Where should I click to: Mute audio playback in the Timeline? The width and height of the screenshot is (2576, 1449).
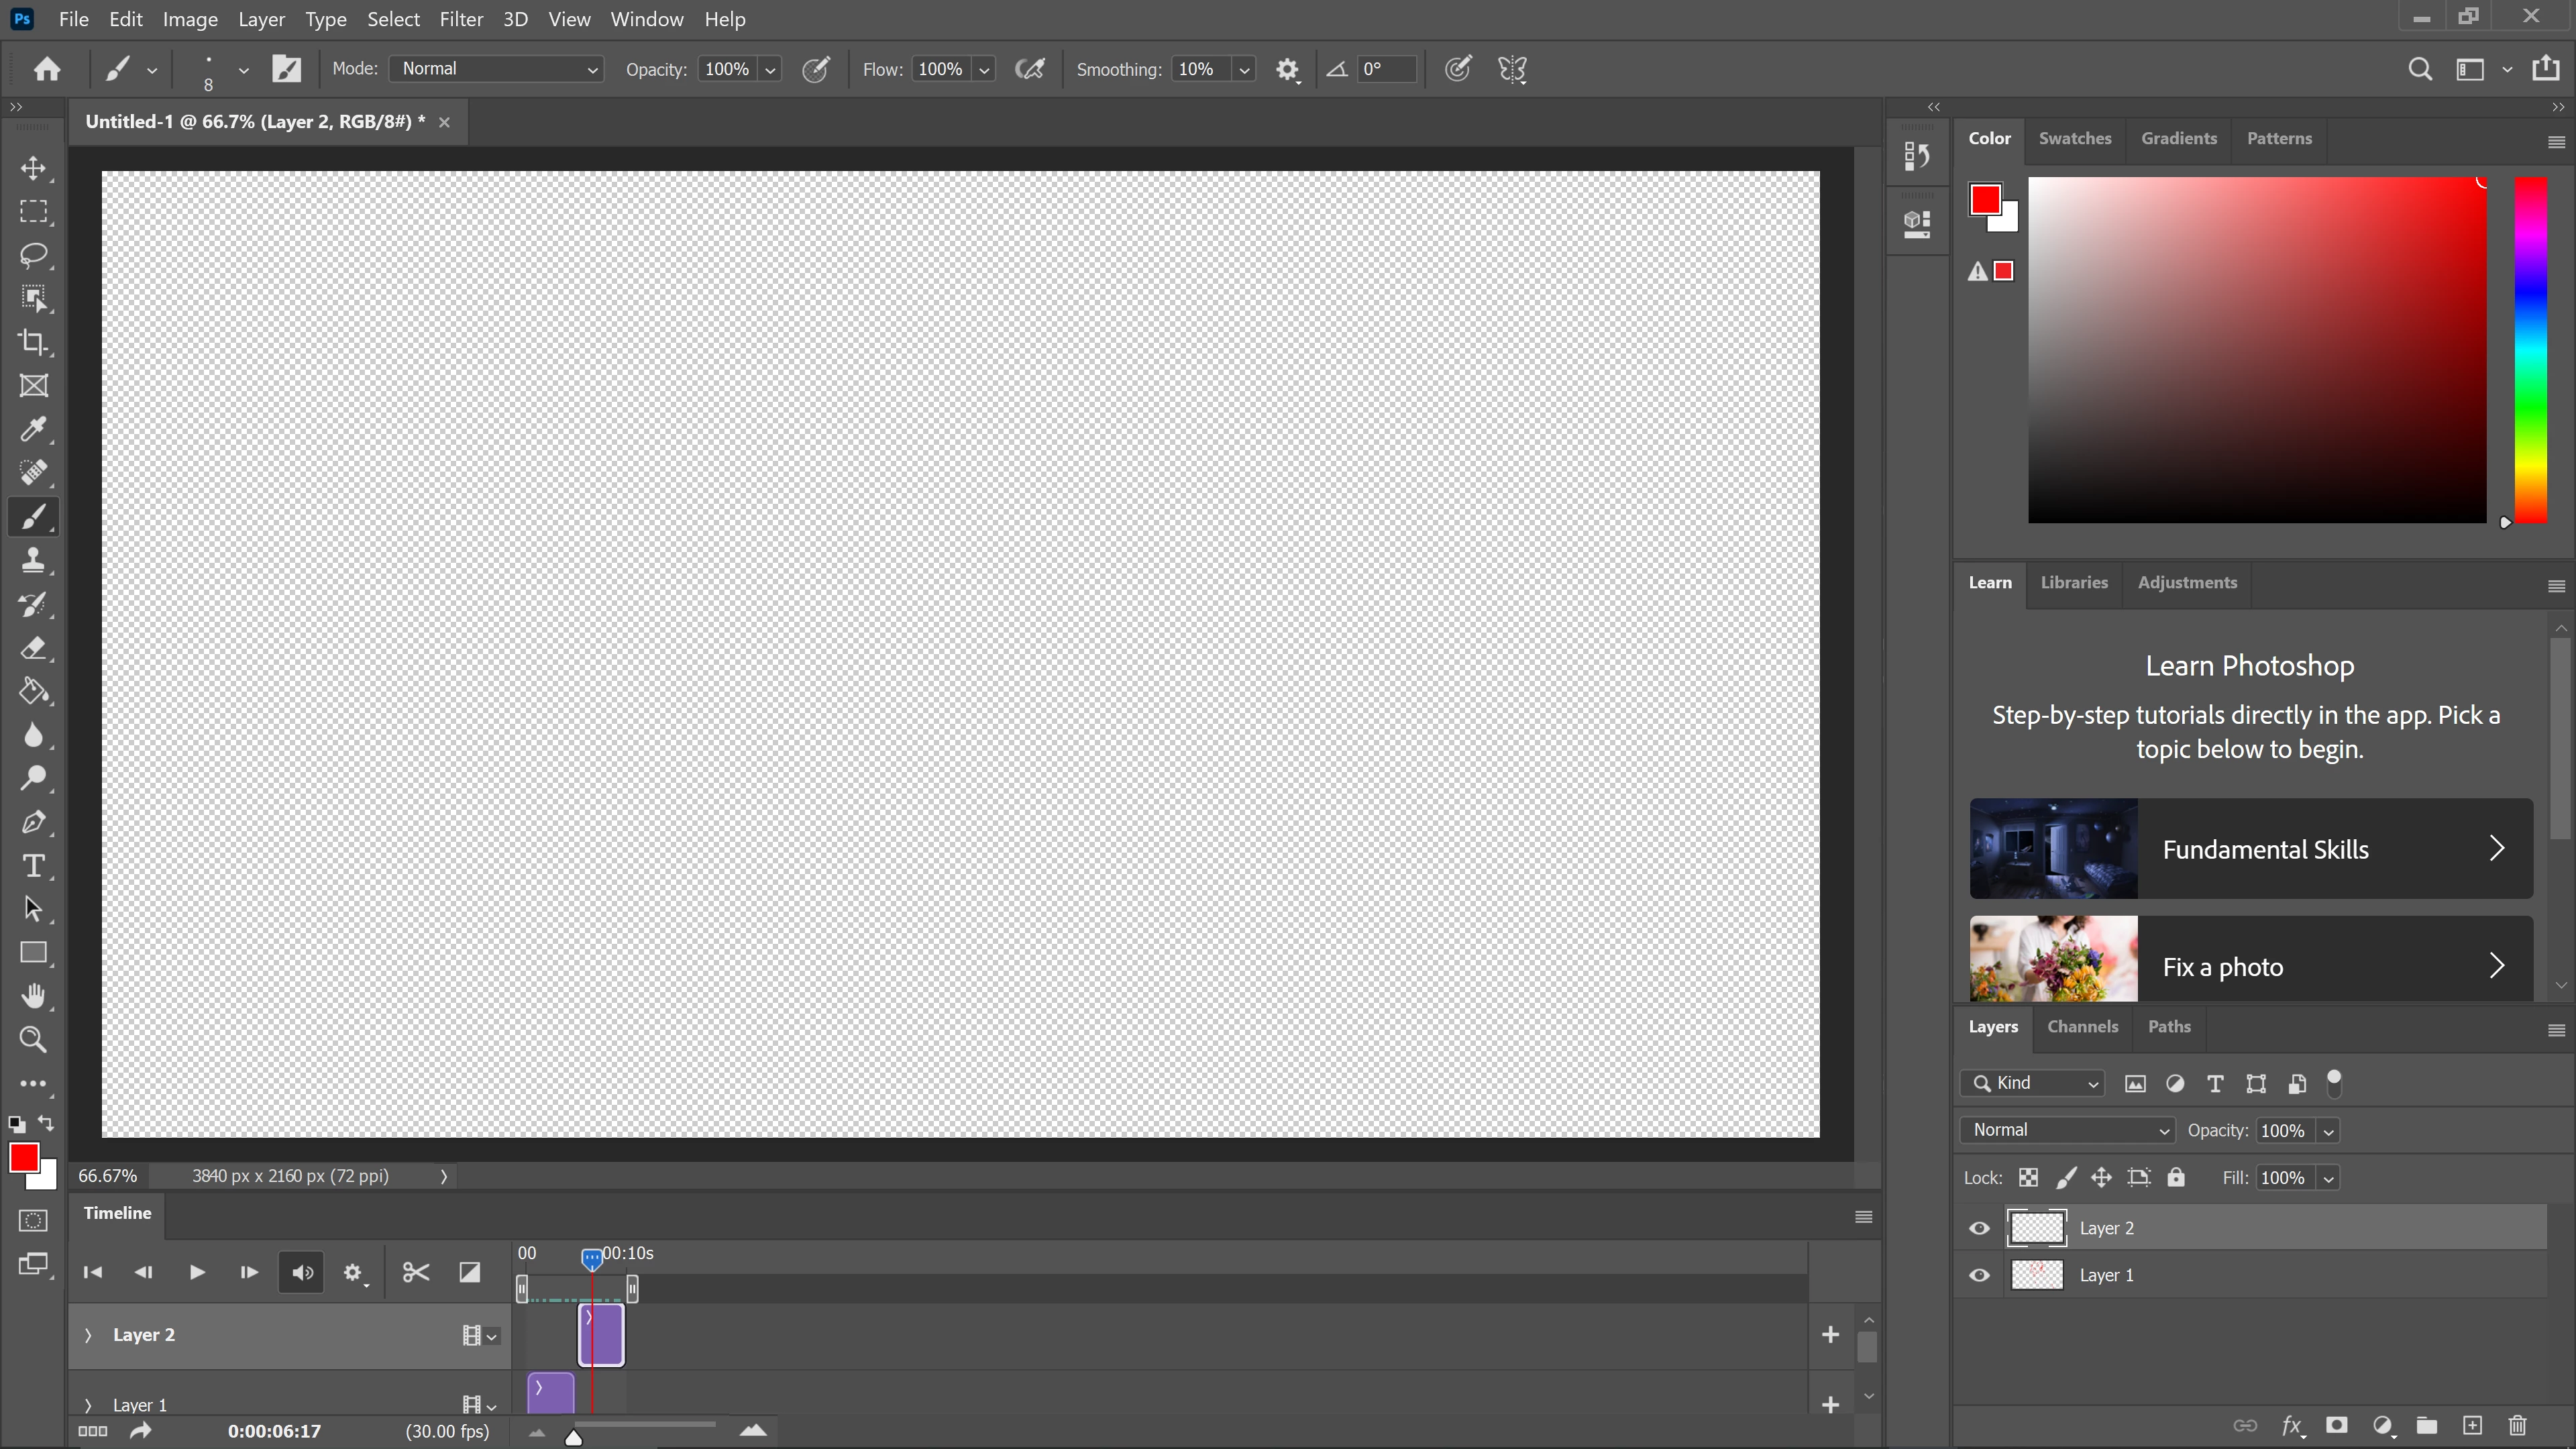click(x=302, y=1273)
